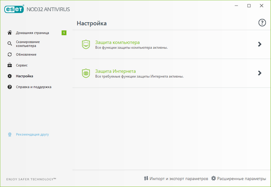Viewport: 271px width, 187px height.
Task: Go to Сканирование компьютера section
Action: [28, 44]
